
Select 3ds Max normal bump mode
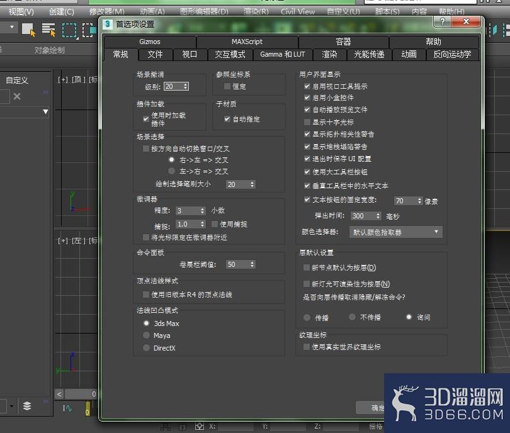146,323
